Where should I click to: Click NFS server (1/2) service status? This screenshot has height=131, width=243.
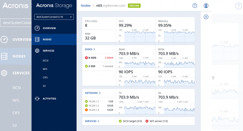pos(159,121)
